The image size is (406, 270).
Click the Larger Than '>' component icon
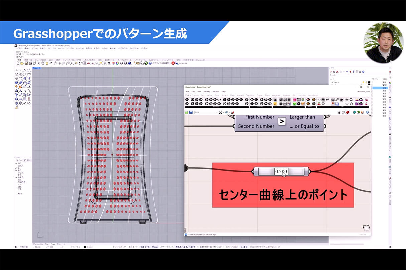(x=282, y=122)
